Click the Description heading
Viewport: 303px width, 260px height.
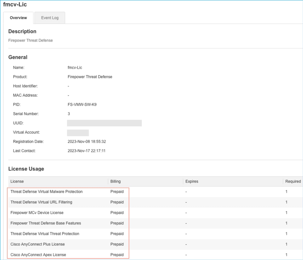(22, 31)
